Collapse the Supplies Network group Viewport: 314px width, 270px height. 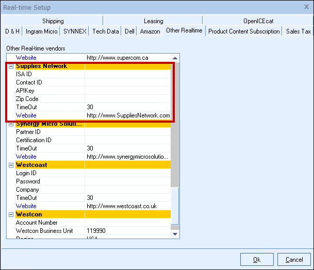(11, 66)
